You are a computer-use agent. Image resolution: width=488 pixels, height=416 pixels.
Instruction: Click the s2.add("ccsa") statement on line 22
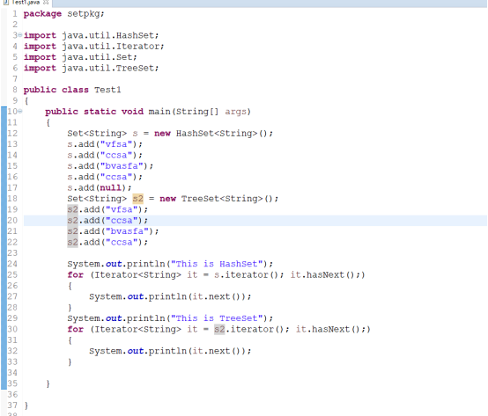(107, 242)
